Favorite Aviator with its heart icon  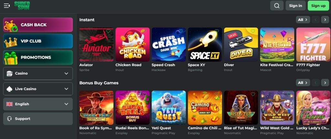pos(108,31)
